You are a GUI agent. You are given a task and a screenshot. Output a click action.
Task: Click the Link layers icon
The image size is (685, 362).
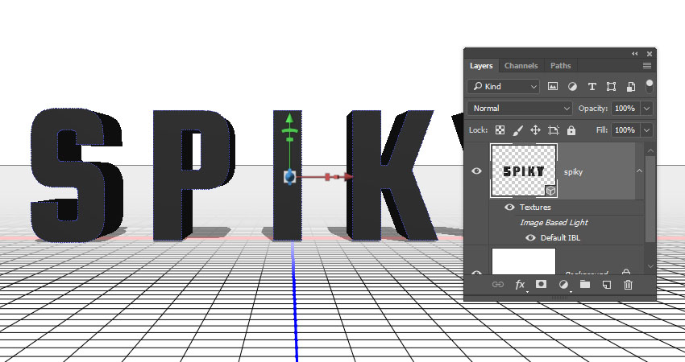tap(498, 284)
